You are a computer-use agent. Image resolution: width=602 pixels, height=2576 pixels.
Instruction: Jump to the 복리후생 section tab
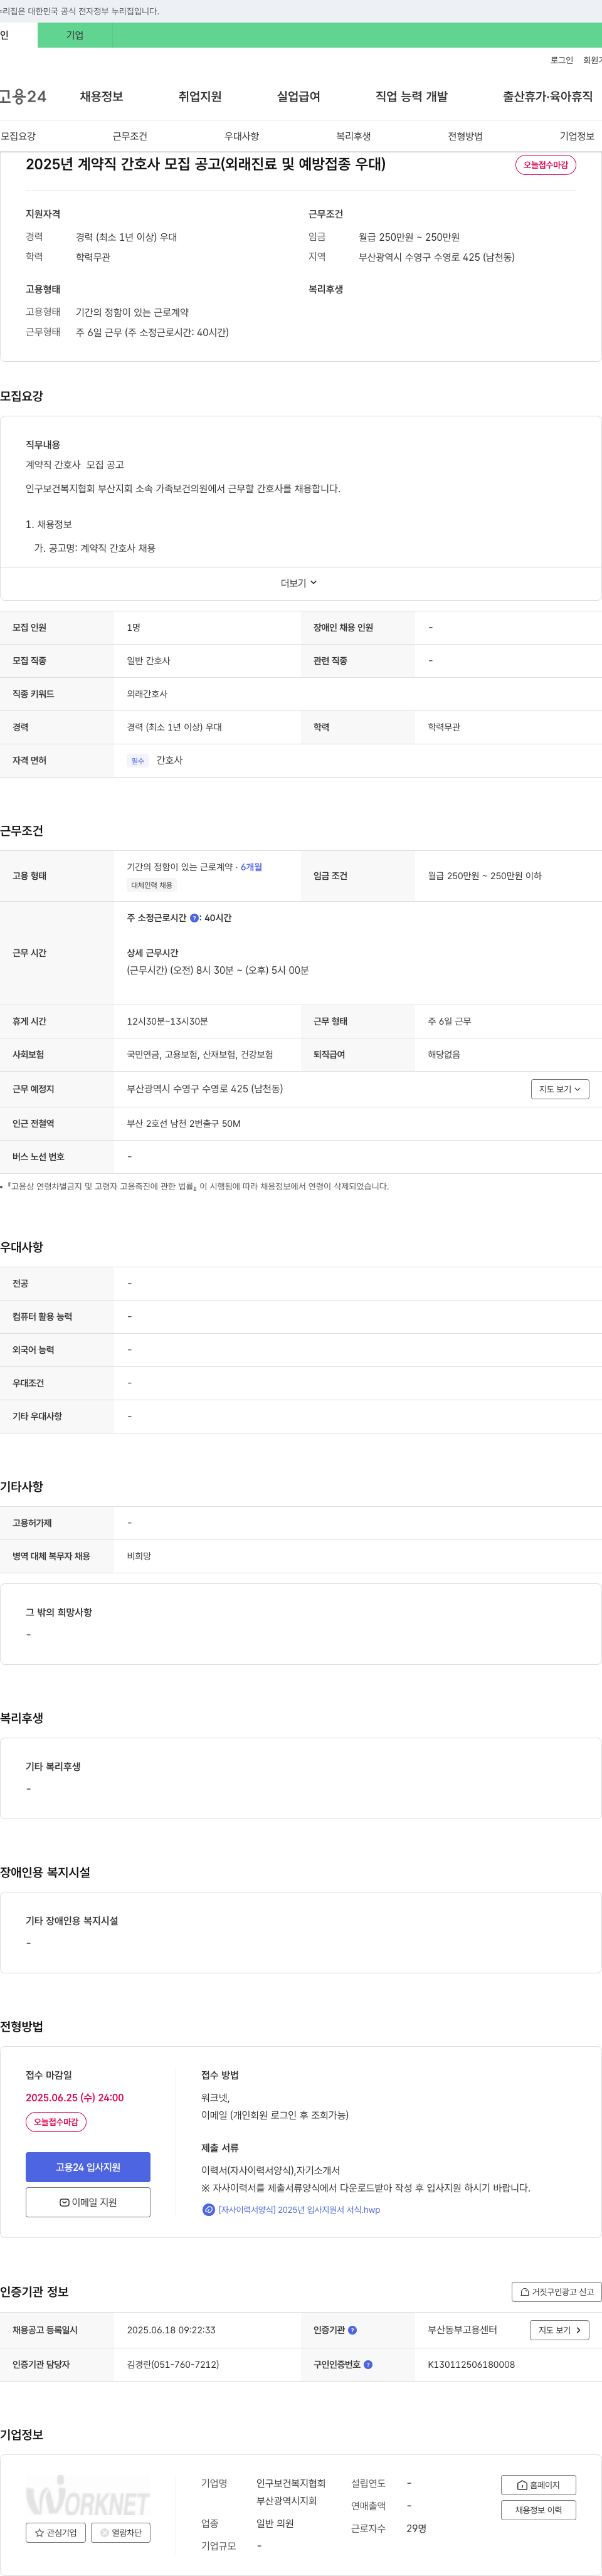(353, 136)
